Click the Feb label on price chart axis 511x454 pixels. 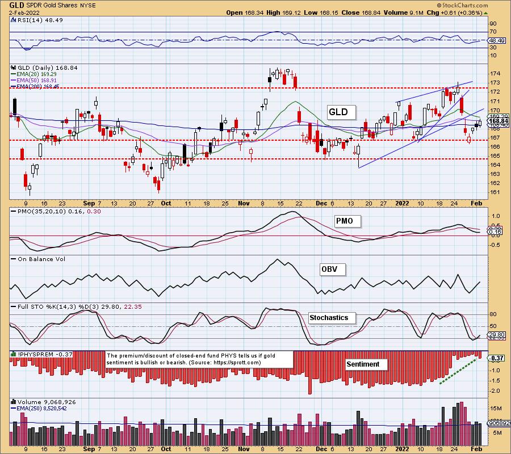coord(476,203)
